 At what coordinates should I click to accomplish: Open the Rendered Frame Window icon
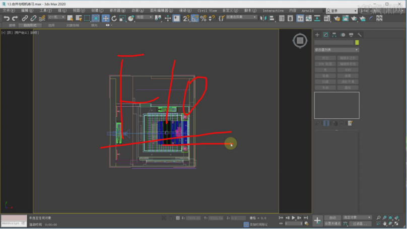pos(346,18)
